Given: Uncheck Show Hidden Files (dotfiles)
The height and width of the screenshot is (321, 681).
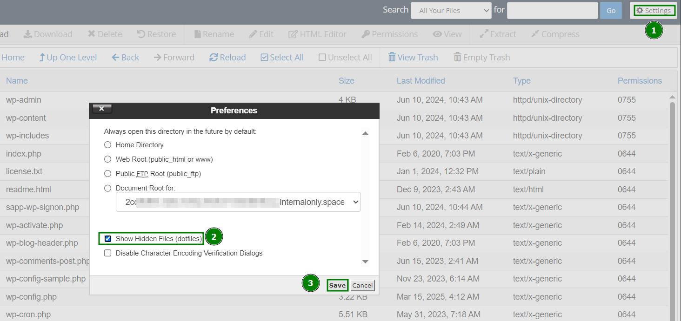Looking at the screenshot, I should pos(107,238).
